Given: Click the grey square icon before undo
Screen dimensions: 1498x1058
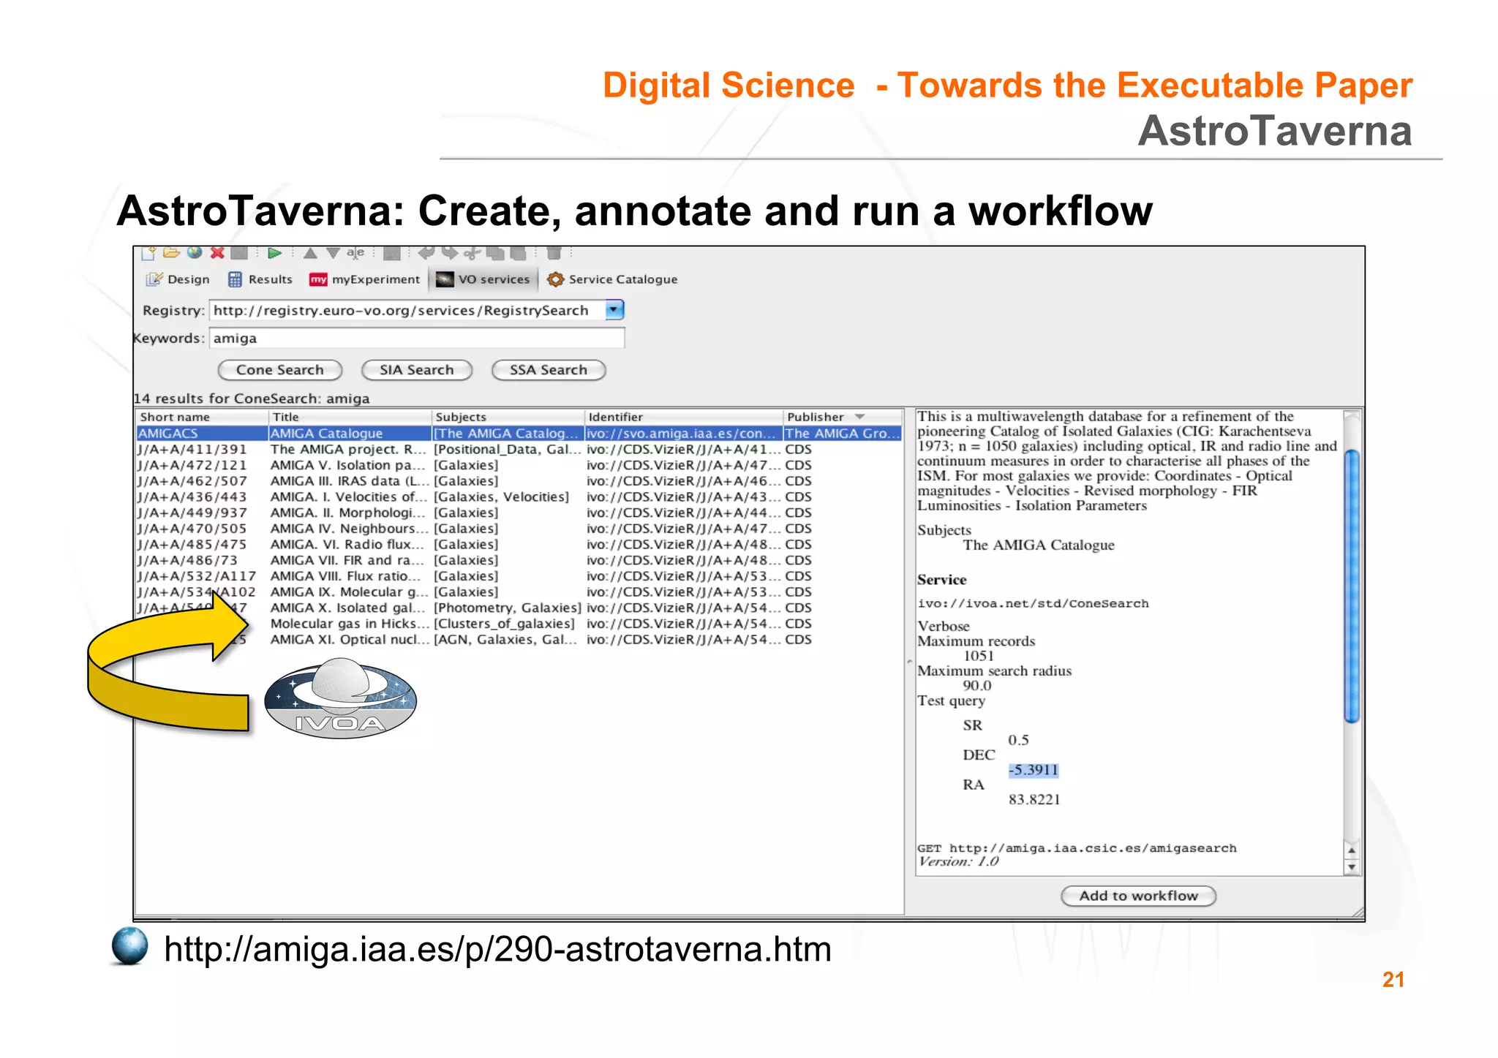Looking at the screenshot, I should [392, 253].
